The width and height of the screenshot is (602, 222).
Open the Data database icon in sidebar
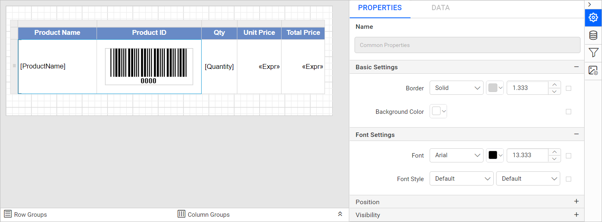pos(593,35)
